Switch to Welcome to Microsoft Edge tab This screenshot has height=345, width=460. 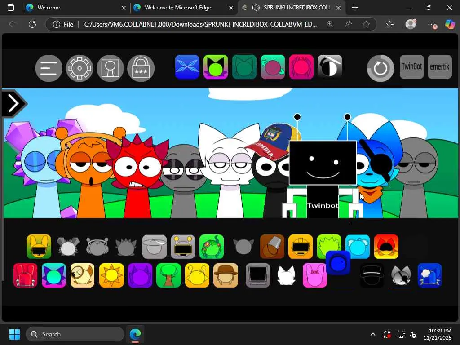pos(183,8)
